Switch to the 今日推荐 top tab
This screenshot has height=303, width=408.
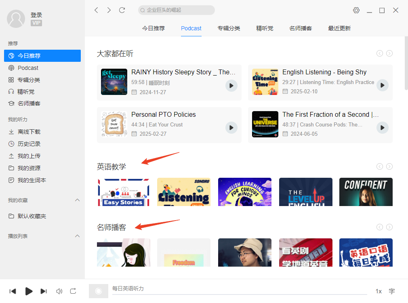[x=153, y=28]
